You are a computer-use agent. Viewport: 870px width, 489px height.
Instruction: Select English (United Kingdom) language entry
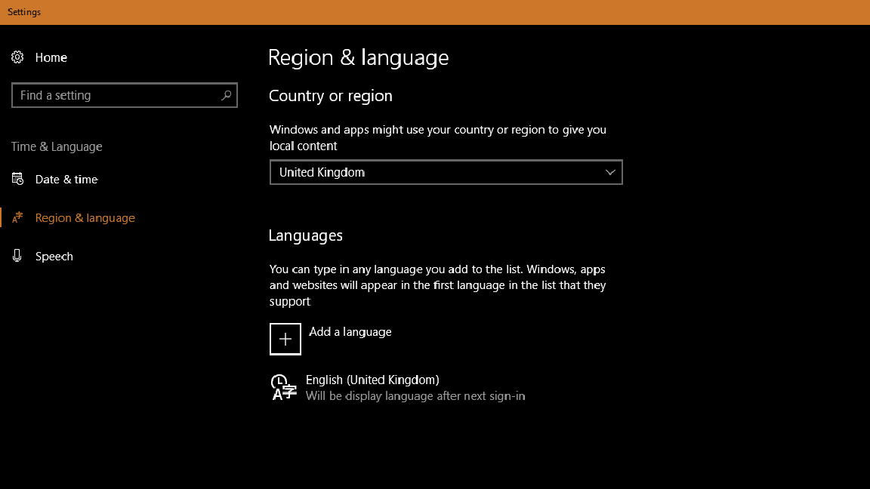pos(372,380)
